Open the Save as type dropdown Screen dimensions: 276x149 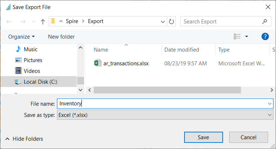165,115
